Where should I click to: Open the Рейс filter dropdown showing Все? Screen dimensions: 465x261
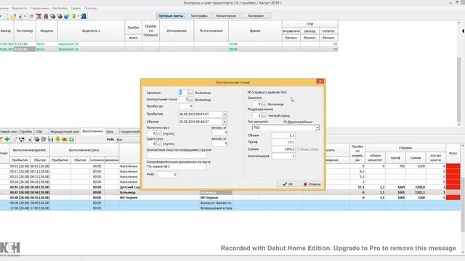128,139
